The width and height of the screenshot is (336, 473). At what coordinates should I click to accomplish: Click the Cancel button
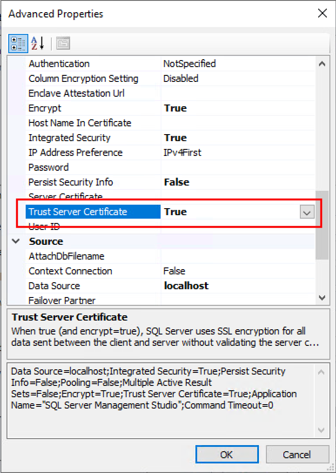tap(297, 454)
